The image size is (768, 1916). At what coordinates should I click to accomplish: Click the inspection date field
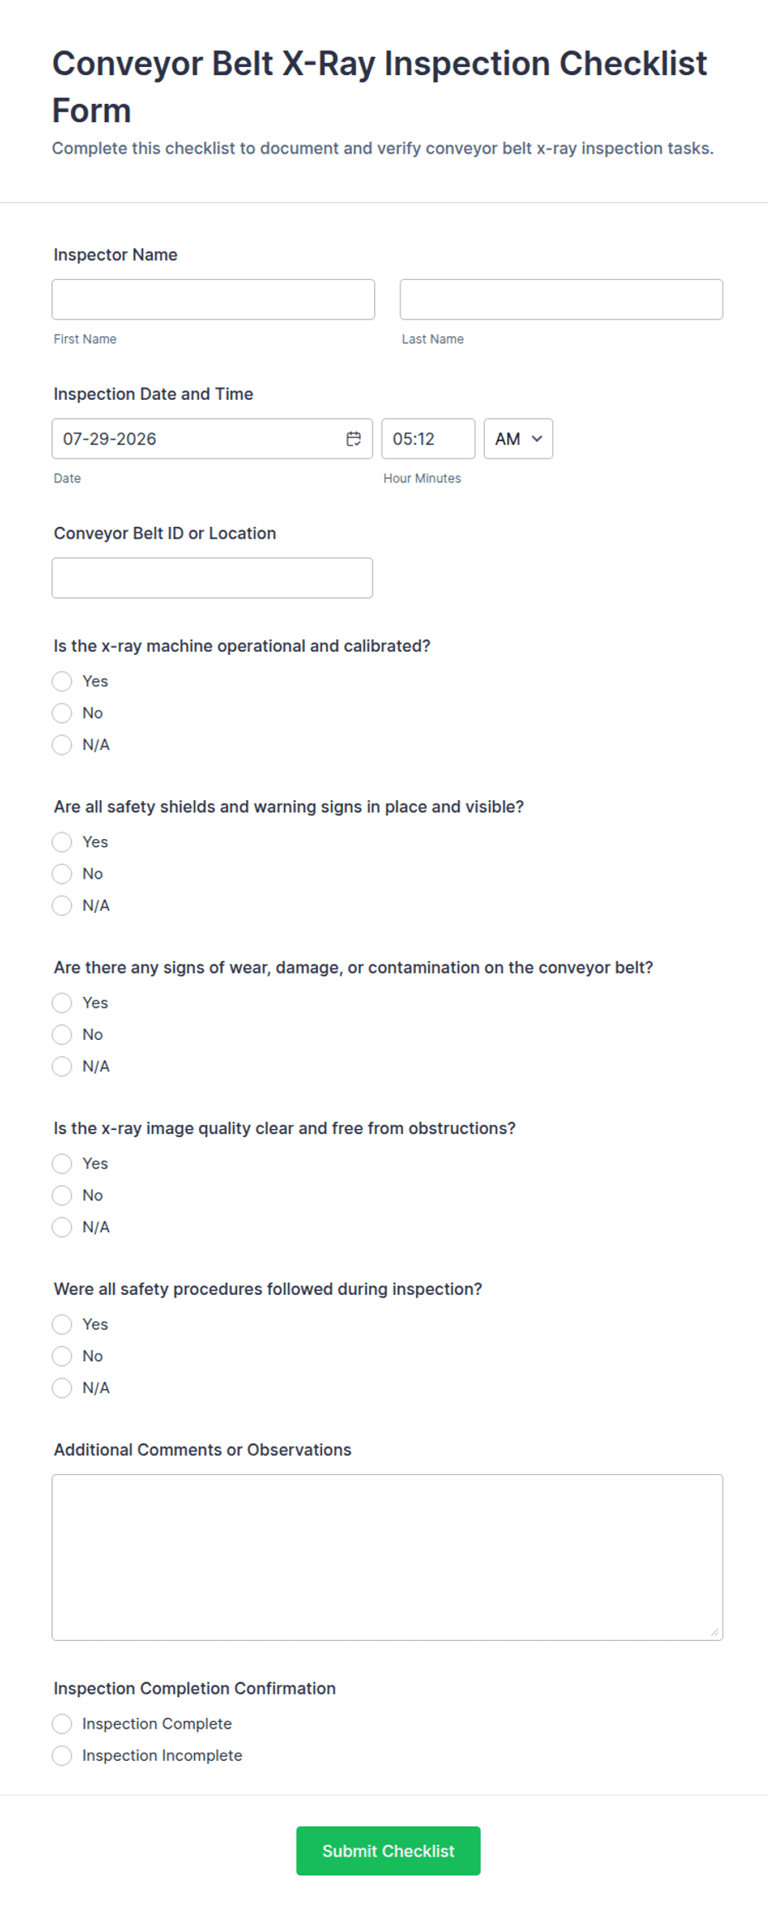(x=212, y=439)
